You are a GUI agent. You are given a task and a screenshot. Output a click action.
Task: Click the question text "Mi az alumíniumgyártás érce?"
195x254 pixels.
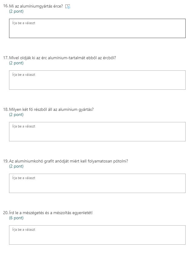36,6
